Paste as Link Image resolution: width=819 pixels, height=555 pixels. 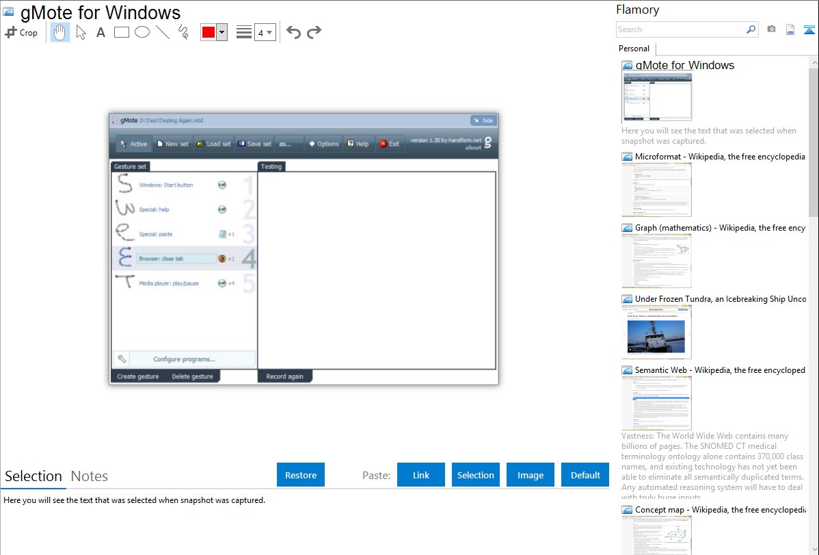421,475
